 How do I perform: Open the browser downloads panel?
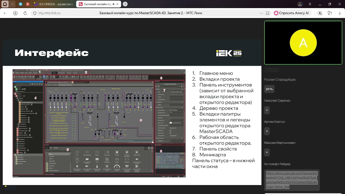[339, 13]
